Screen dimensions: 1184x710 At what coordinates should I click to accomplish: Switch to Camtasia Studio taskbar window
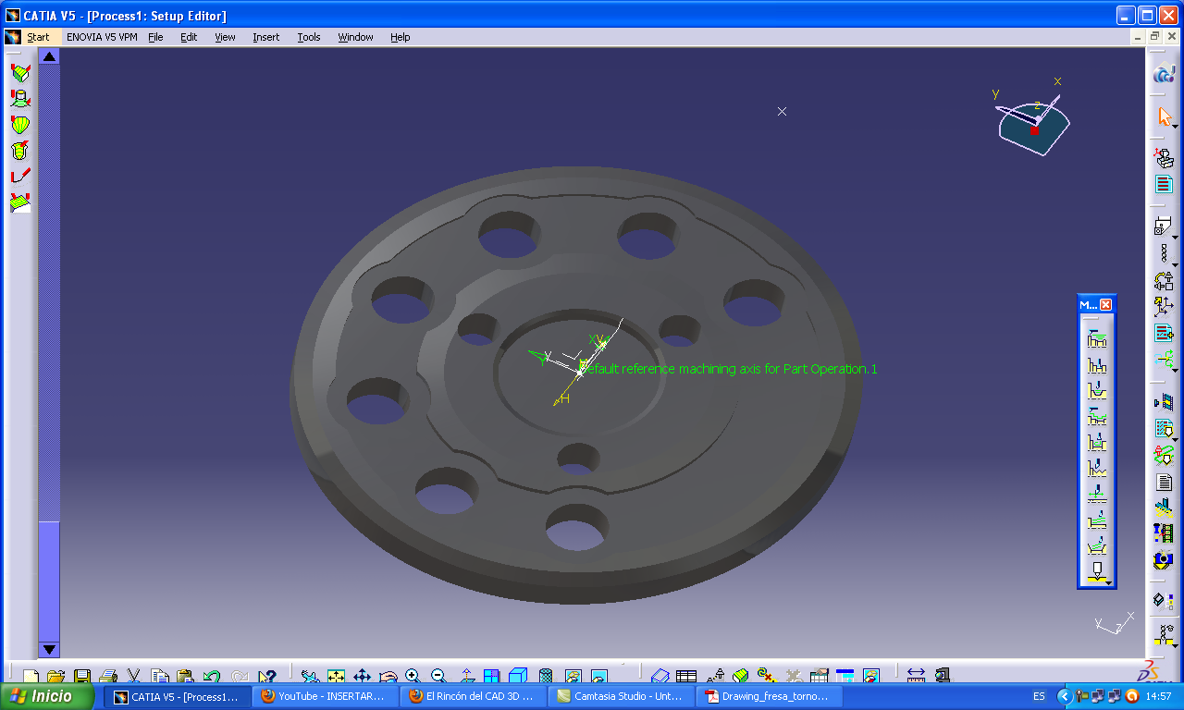tap(621, 697)
